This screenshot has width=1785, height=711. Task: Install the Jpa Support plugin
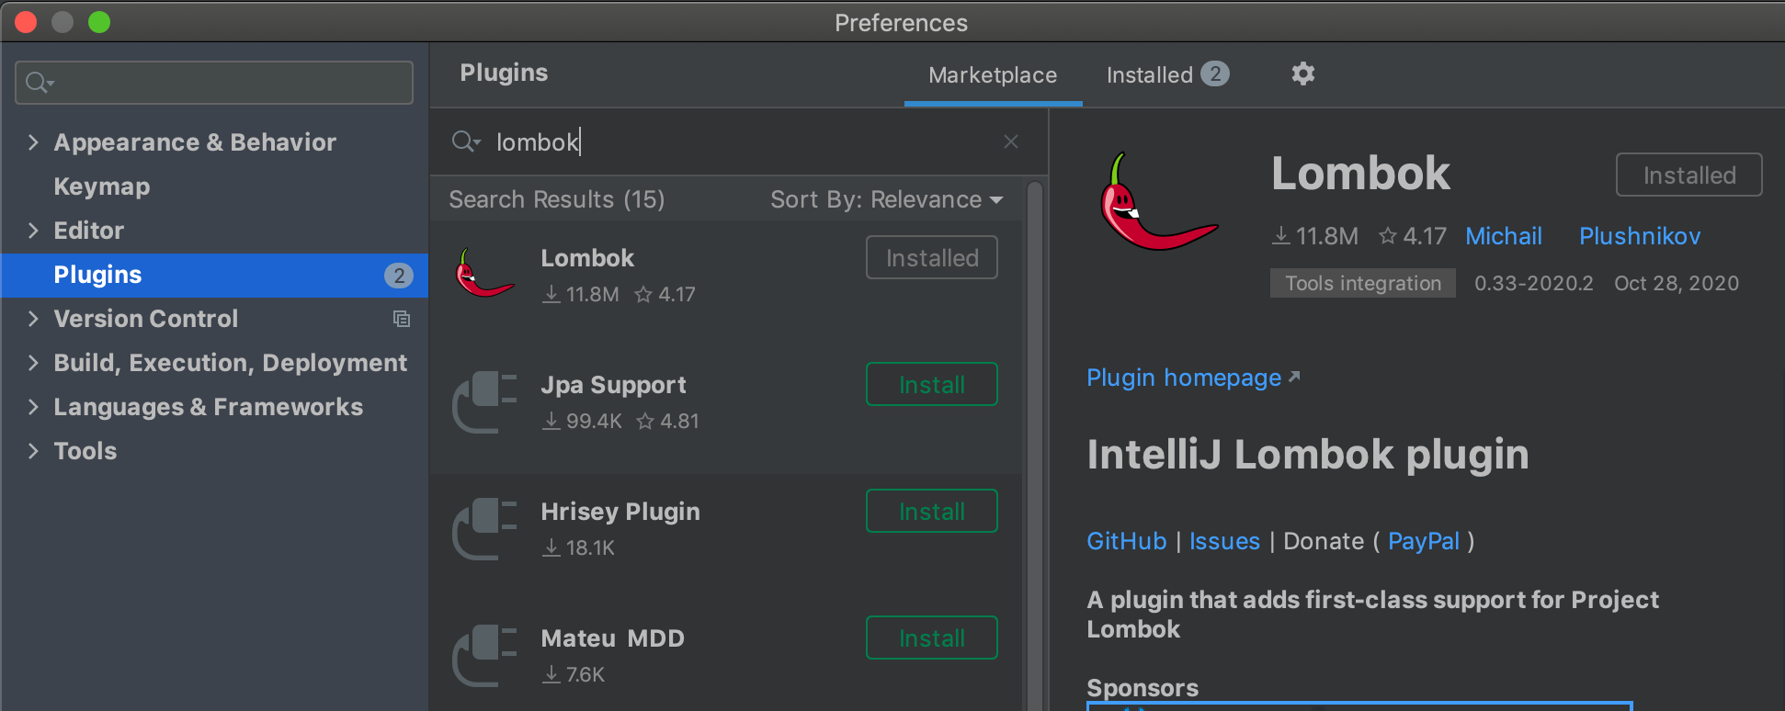pos(931,384)
